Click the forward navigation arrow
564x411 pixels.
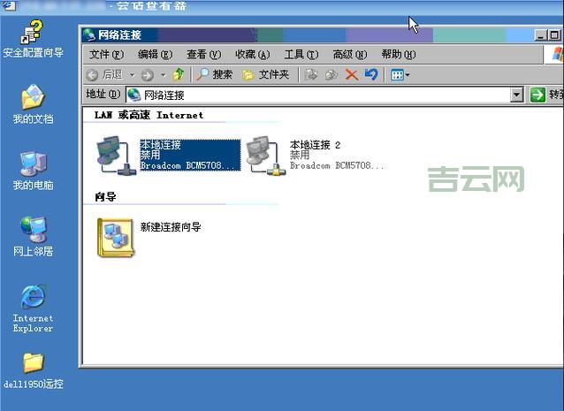(x=147, y=75)
